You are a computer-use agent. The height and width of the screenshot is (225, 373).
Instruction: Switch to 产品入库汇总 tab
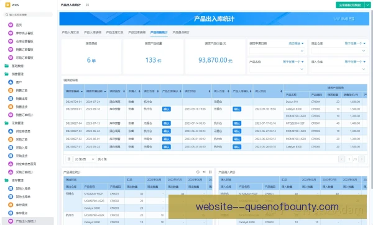click(x=70, y=32)
